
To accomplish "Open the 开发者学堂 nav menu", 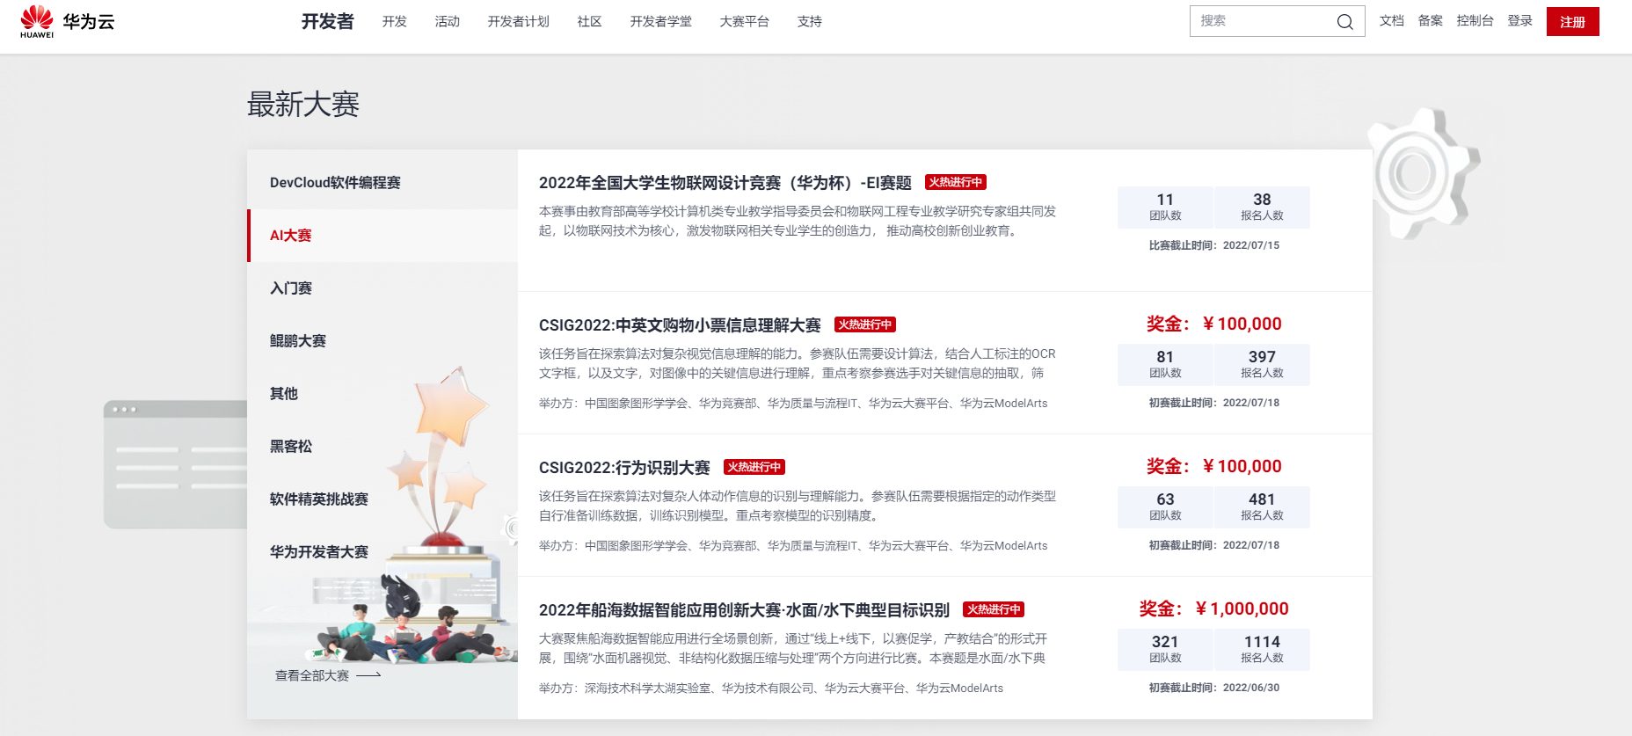I will (x=661, y=21).
